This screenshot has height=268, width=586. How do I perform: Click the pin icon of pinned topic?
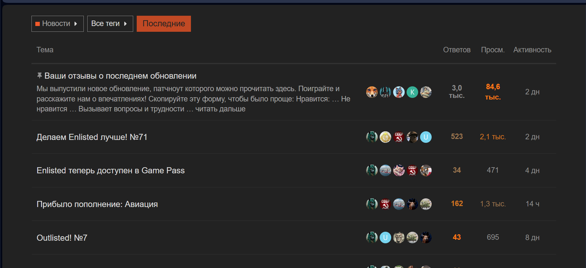tap(39, 75)
